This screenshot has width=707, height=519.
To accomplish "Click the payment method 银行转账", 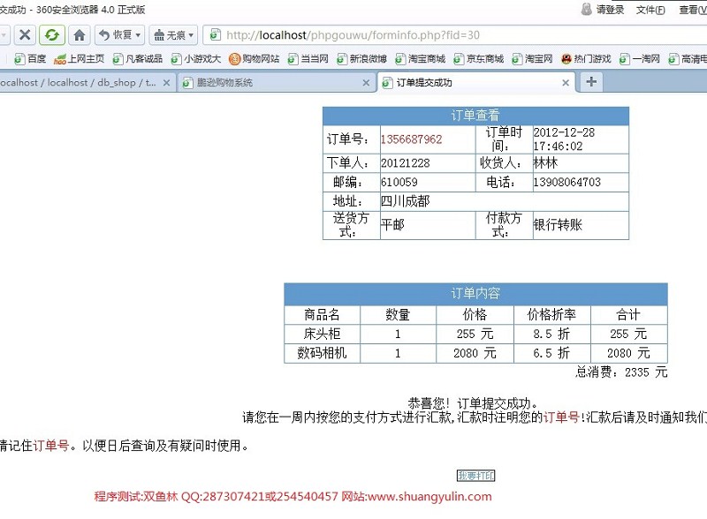I will 558,224.
